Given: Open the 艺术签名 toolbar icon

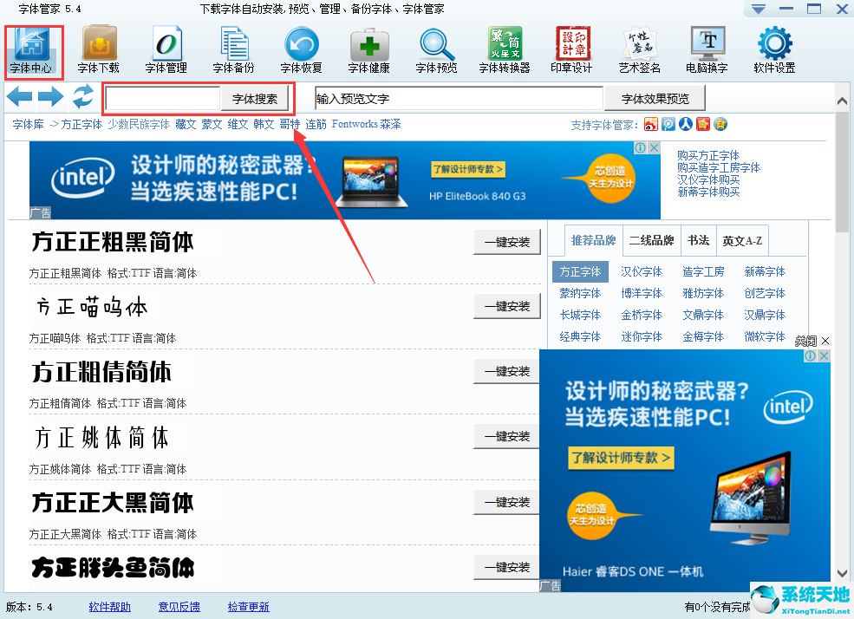Looking at the screenshot, I should click(x=639, y=51).
